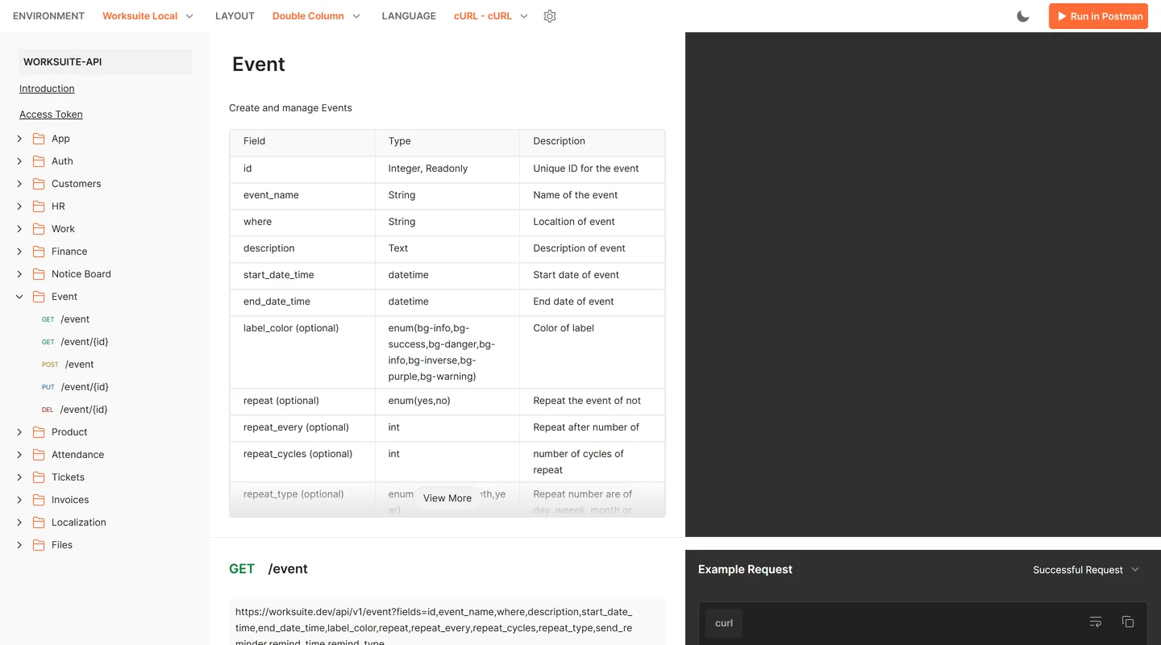The width and height of the screenshot is (1161, 645).
Task: Click the start_date_time field cell
Action: click(x=302, y=275)
